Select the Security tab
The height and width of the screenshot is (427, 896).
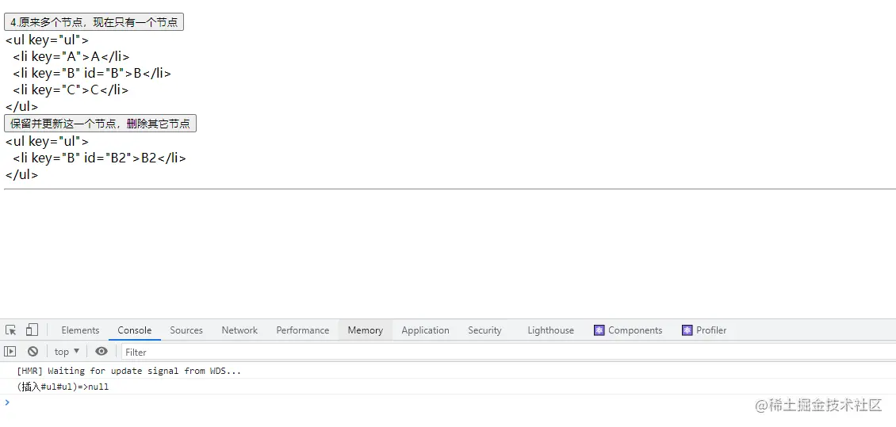484,330
